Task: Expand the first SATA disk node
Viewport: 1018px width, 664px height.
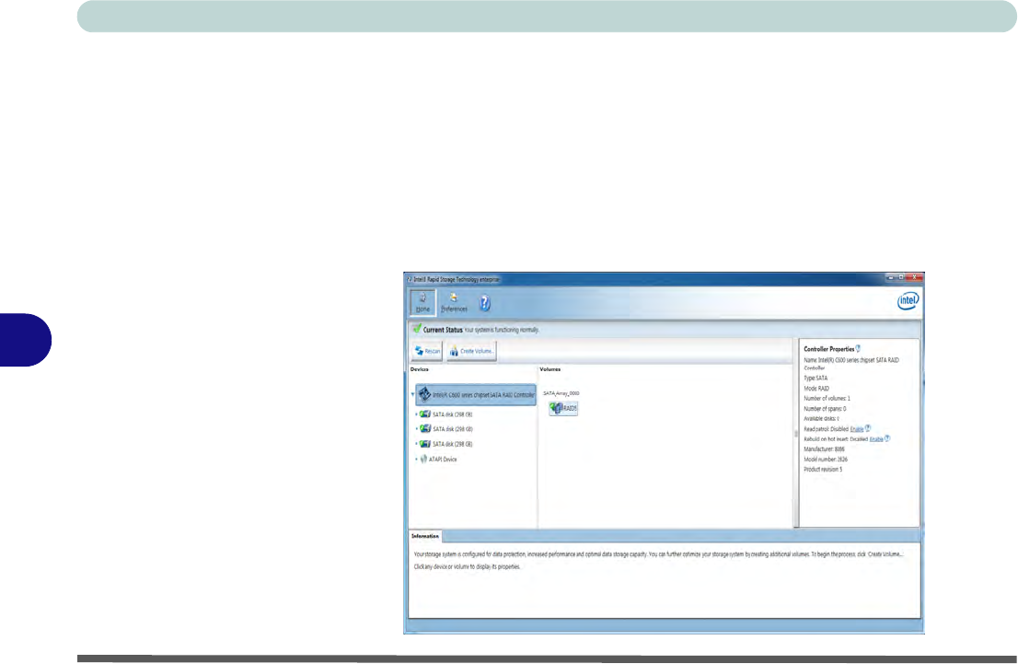Action: (x=415, y=414)
